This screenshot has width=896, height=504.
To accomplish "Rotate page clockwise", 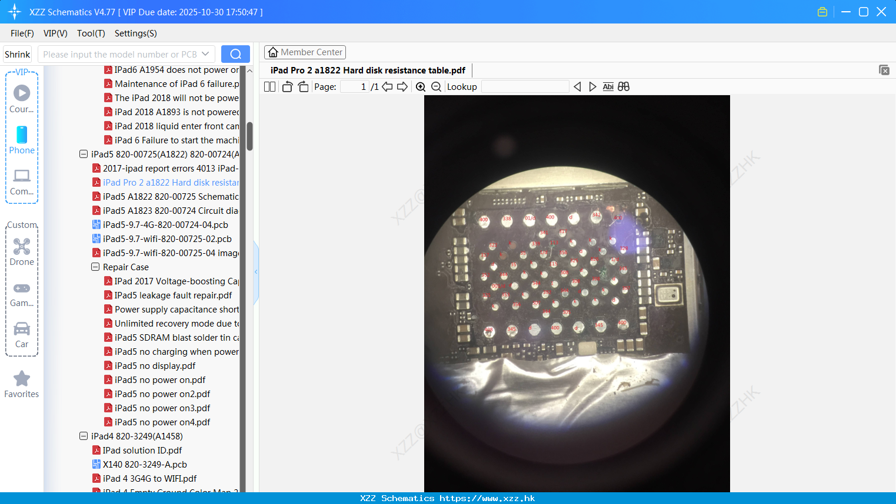I will coord(303,86).
